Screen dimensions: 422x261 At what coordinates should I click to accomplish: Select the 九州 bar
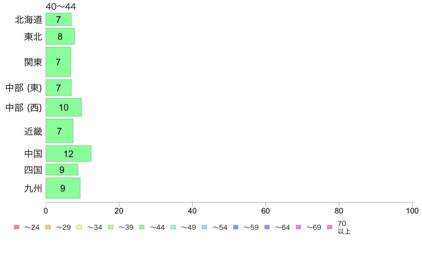pyautogui.click(x=63, y=188)
